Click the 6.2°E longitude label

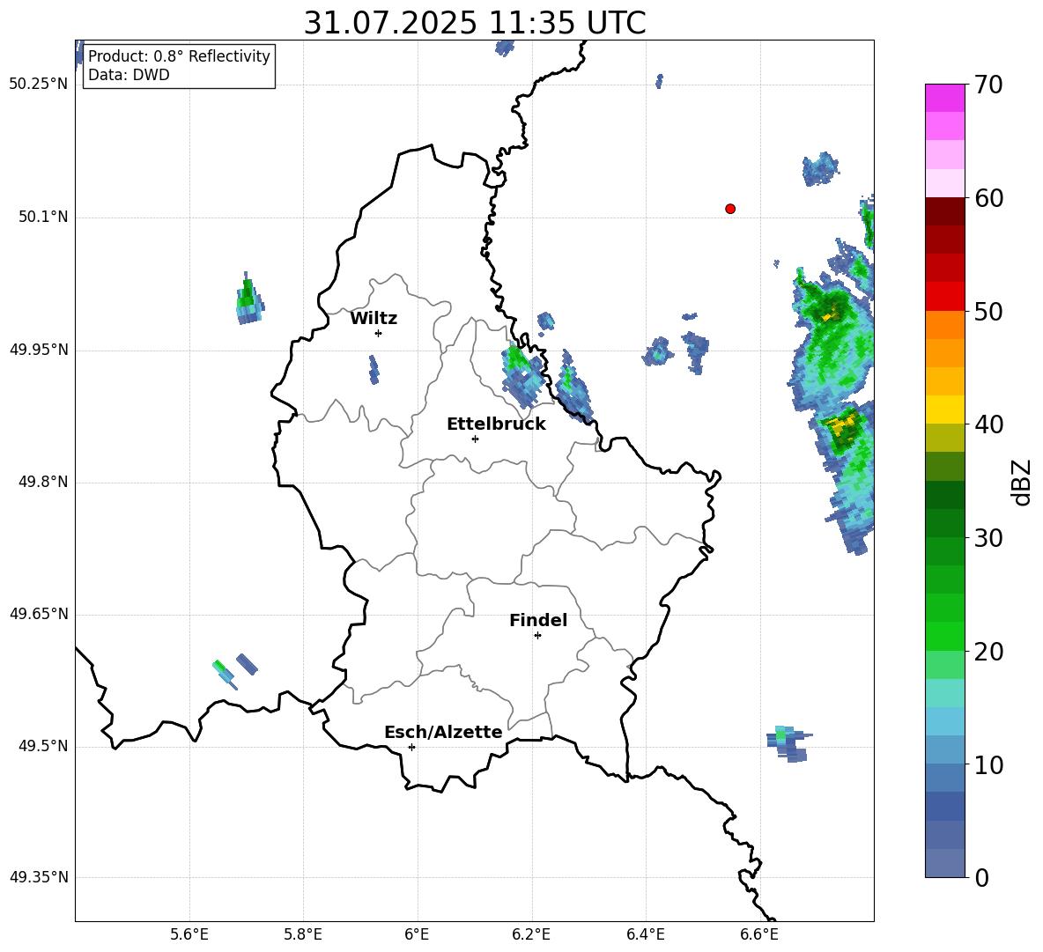click(x=531, y=935)
